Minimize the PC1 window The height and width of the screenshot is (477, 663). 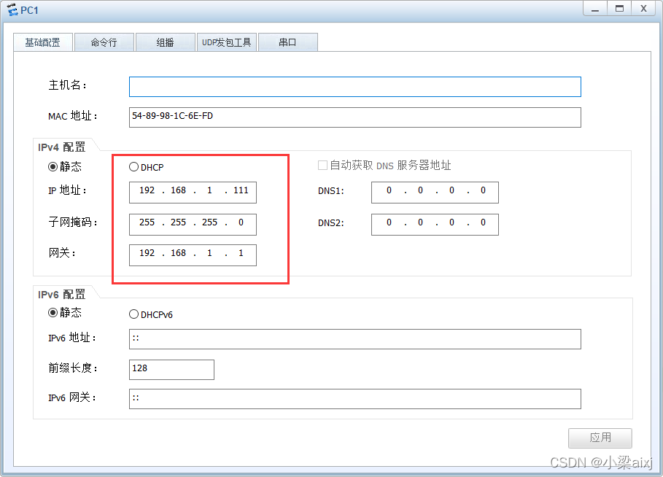pyautogui.click(x=595, y=9)
